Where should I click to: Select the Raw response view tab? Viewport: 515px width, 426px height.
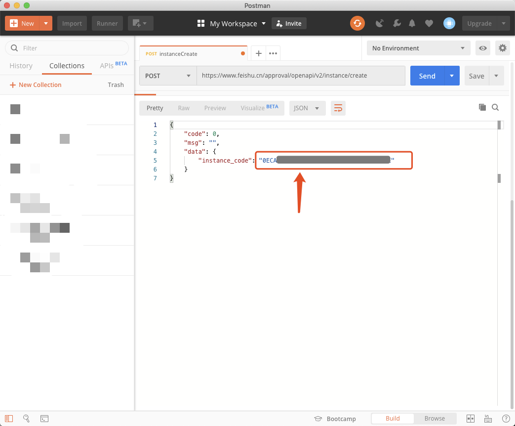pos(184,108)
